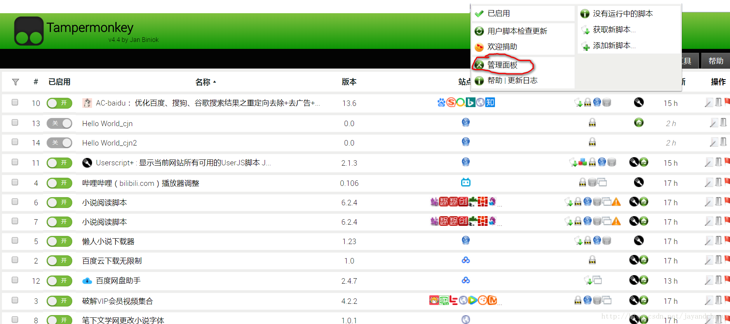The height and width of the screenshot is (324, 730).
Task: Click the v4.4 by Jan Biniok text
Action: point(133,40)
